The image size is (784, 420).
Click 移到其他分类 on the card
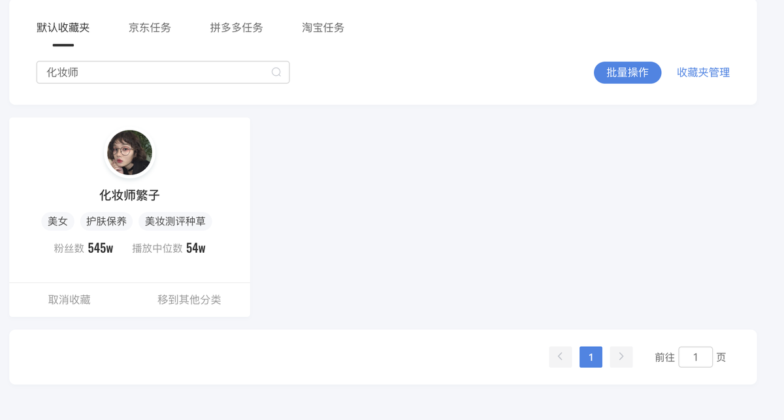point(189,300)
